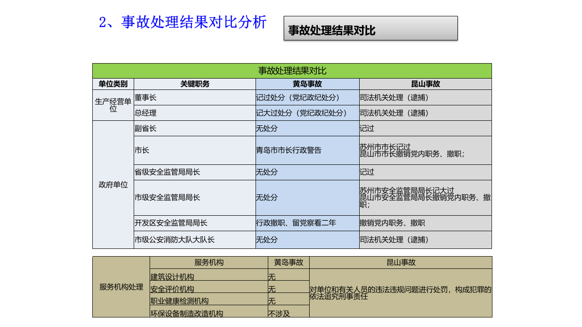Select the '省级安全监管局局长' cell

195,172
